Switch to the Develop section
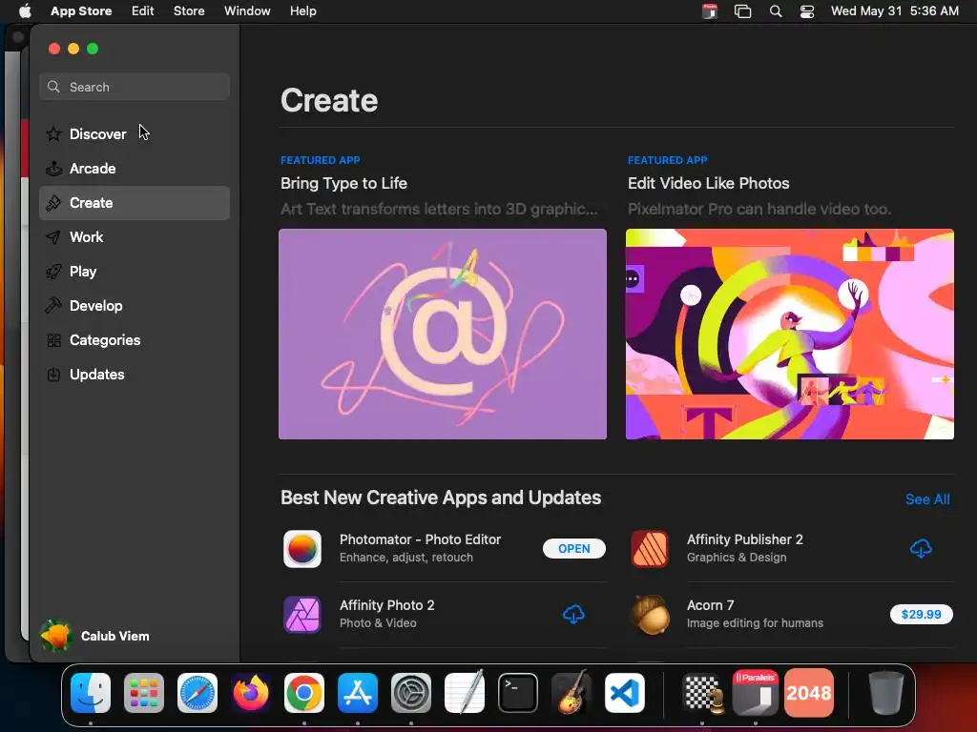977x732 pixels. (x=135, y=306)
